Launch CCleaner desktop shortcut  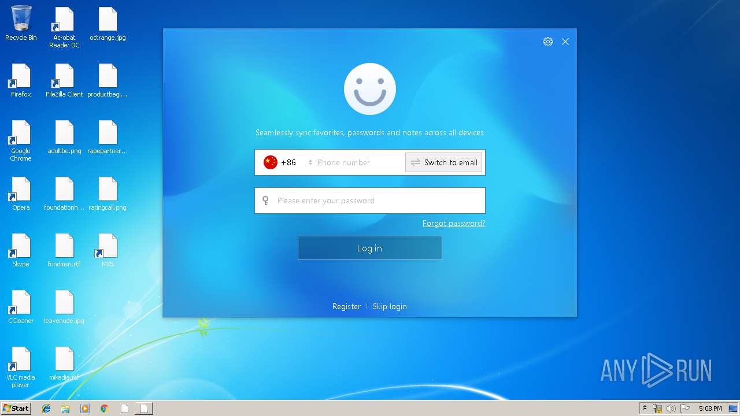tap(21, 306)
